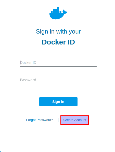Image resolution: width=115 pixels, height=152 pixels.
Task: Click the containers stacked on the whale
Action: pos(56,10)
